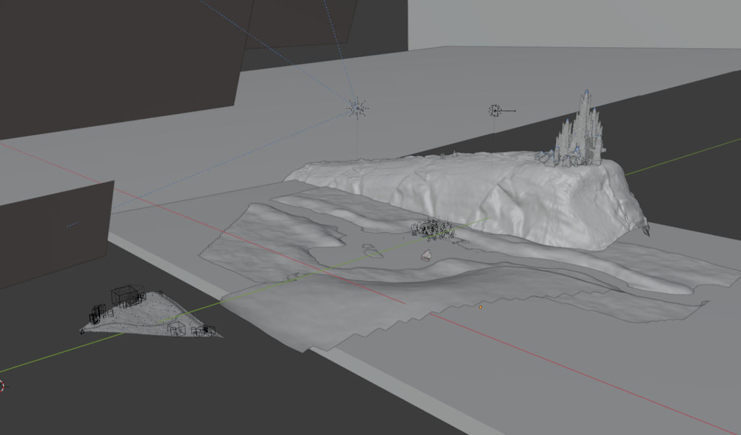
Task: Select the spot light with direction arrow
Action: coord(494,111)
